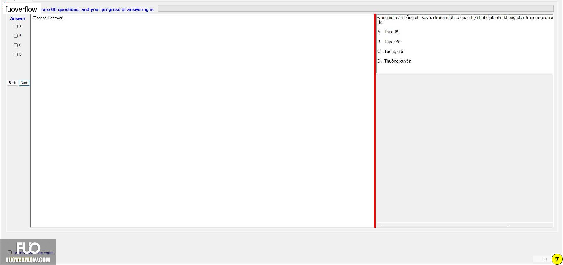
Task: Click the '(Choose 1 answer)' instruction text
Action: tap(48, 18)
